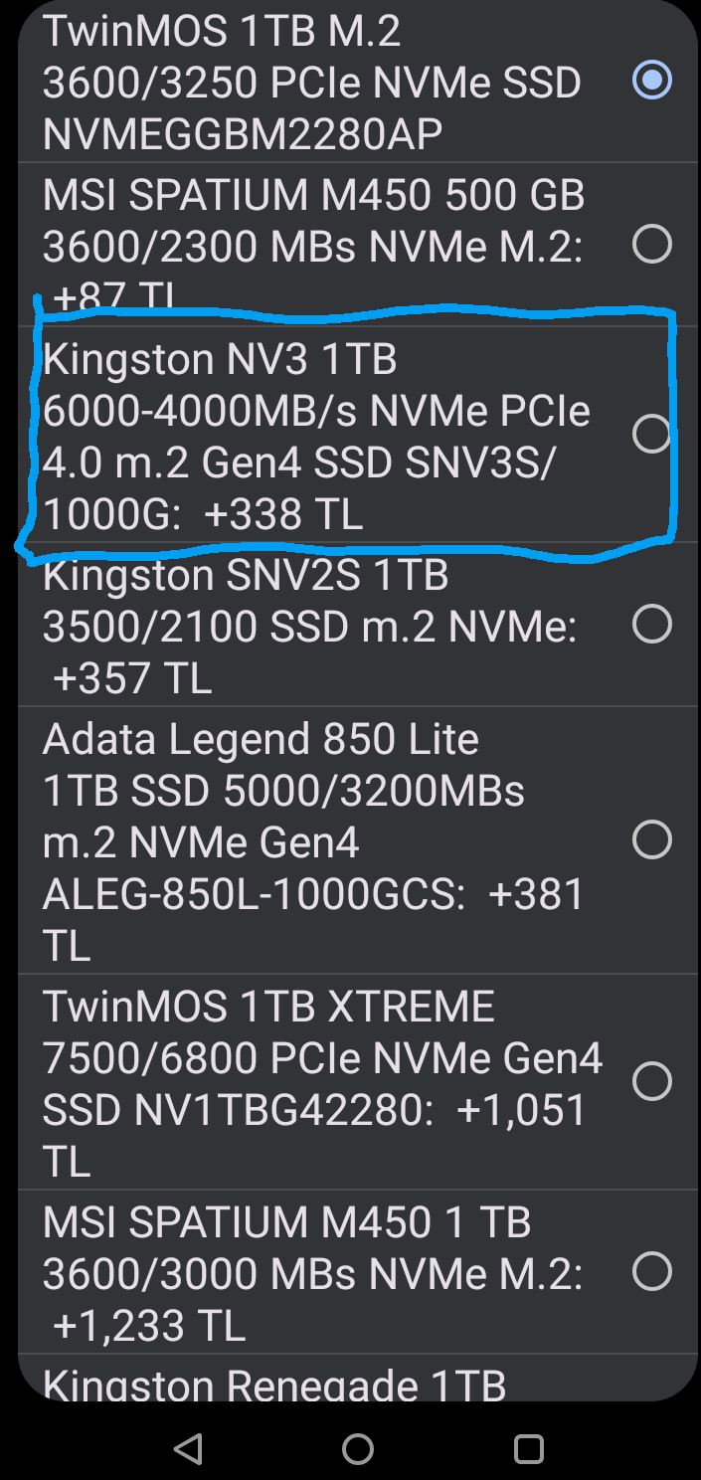Image resolution: width=701 pixels, height=1480 pixels.
Task: Select MSI SPATIUM M450 500 GB radio button
Action: click(652, 244)
